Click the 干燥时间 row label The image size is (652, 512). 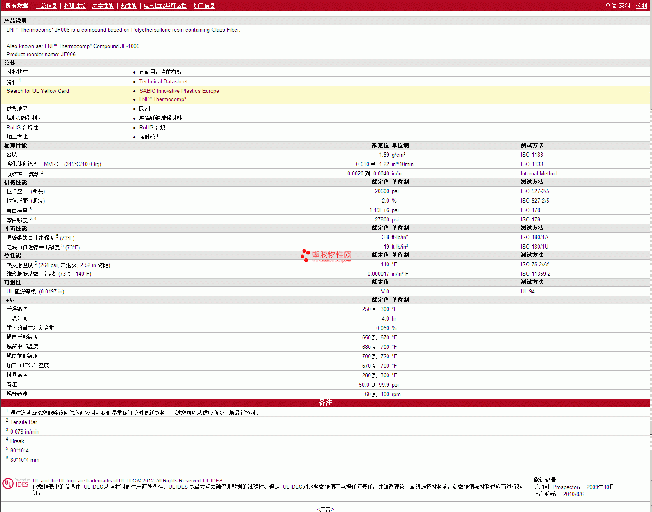pos(17,318)
